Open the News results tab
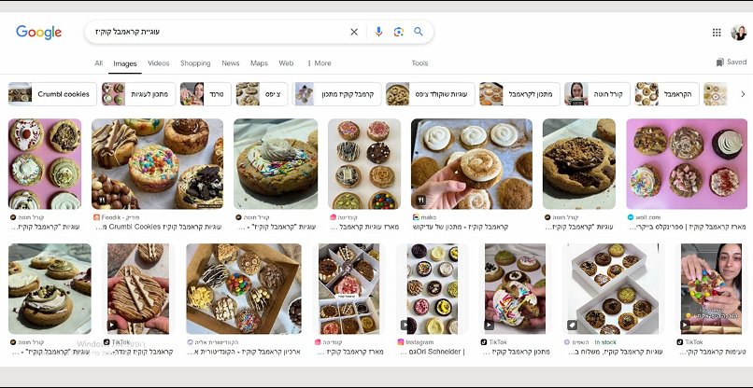Screen dimensions: 753x388 coord(231,63)
